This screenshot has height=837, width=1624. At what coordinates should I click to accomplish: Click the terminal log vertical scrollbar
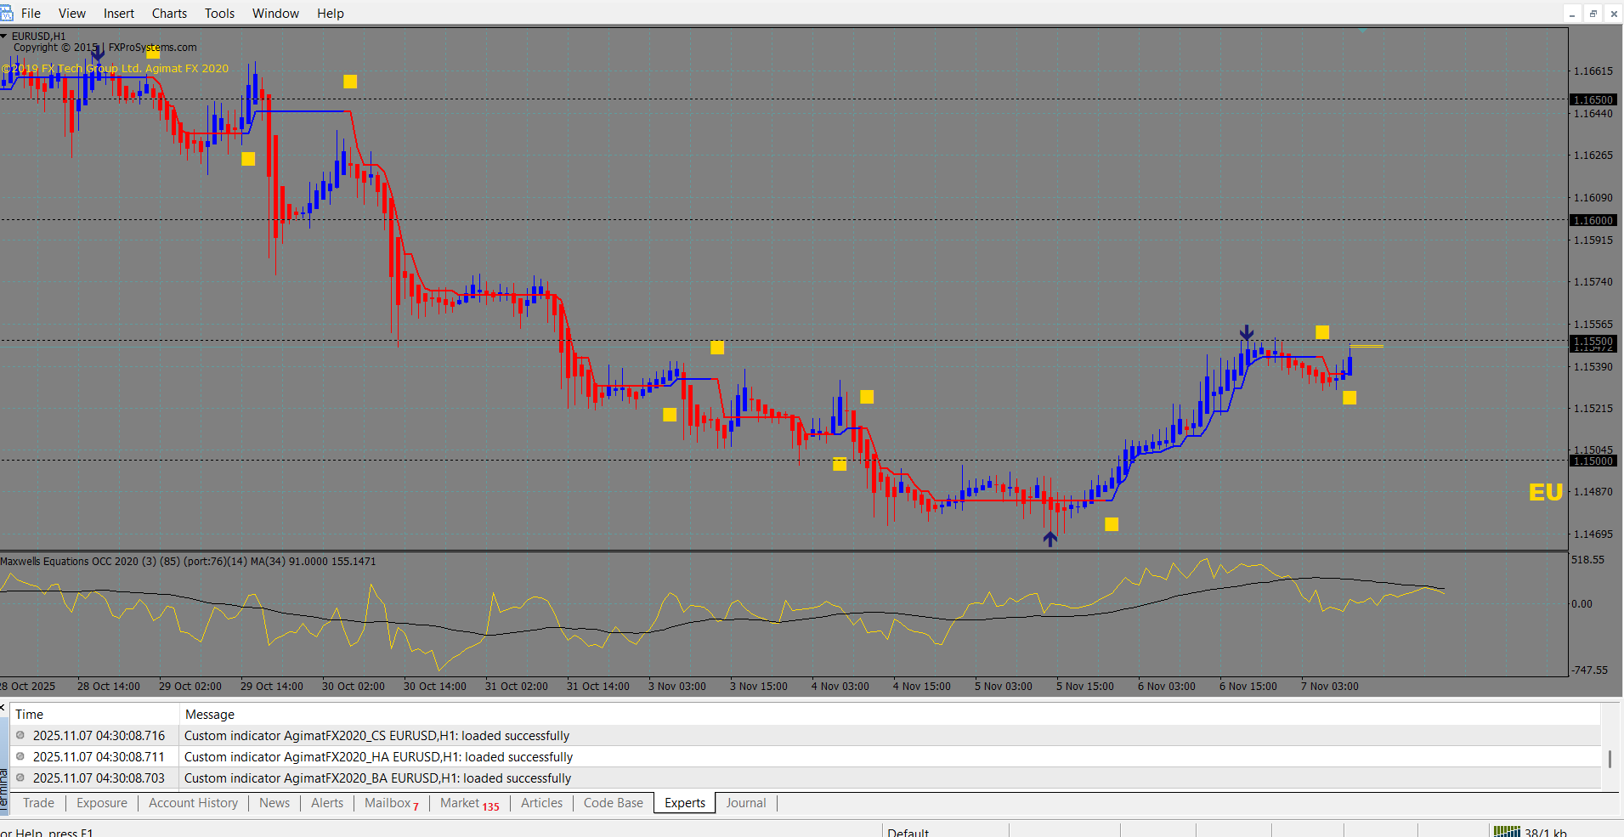(x=1609, y=757)
